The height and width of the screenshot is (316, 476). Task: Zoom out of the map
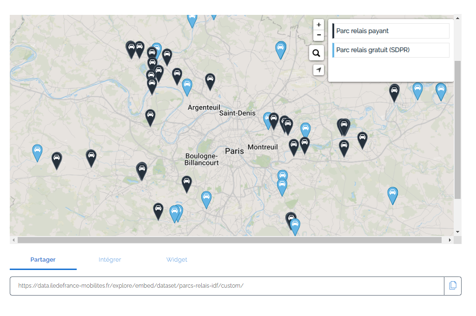point(318,35)
